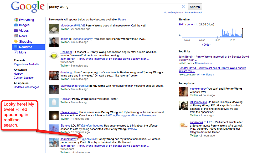Viewport: 258px width, 153px height.
Task: Select Pages from Australia filter
Action: click(26, 64)
